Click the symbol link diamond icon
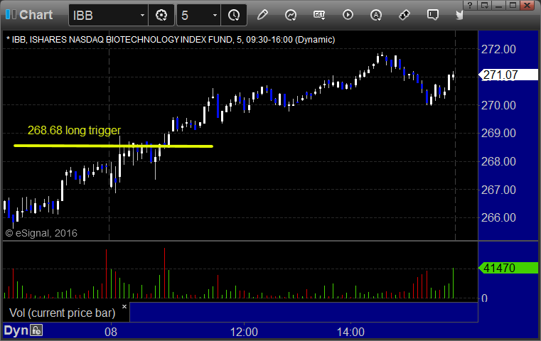This screenshot has width=541, height=341. (x=404, y=15)
